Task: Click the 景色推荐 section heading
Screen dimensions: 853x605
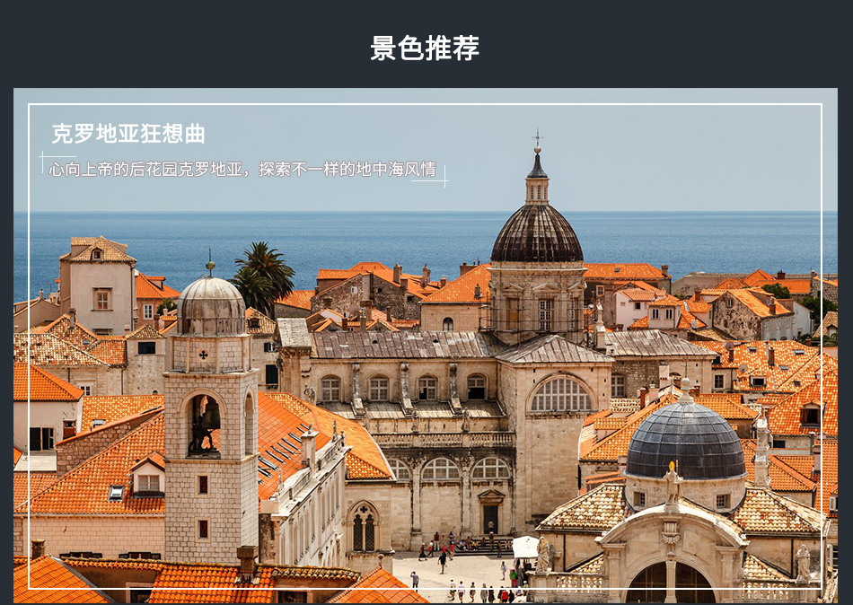Action: click(426, 48)
